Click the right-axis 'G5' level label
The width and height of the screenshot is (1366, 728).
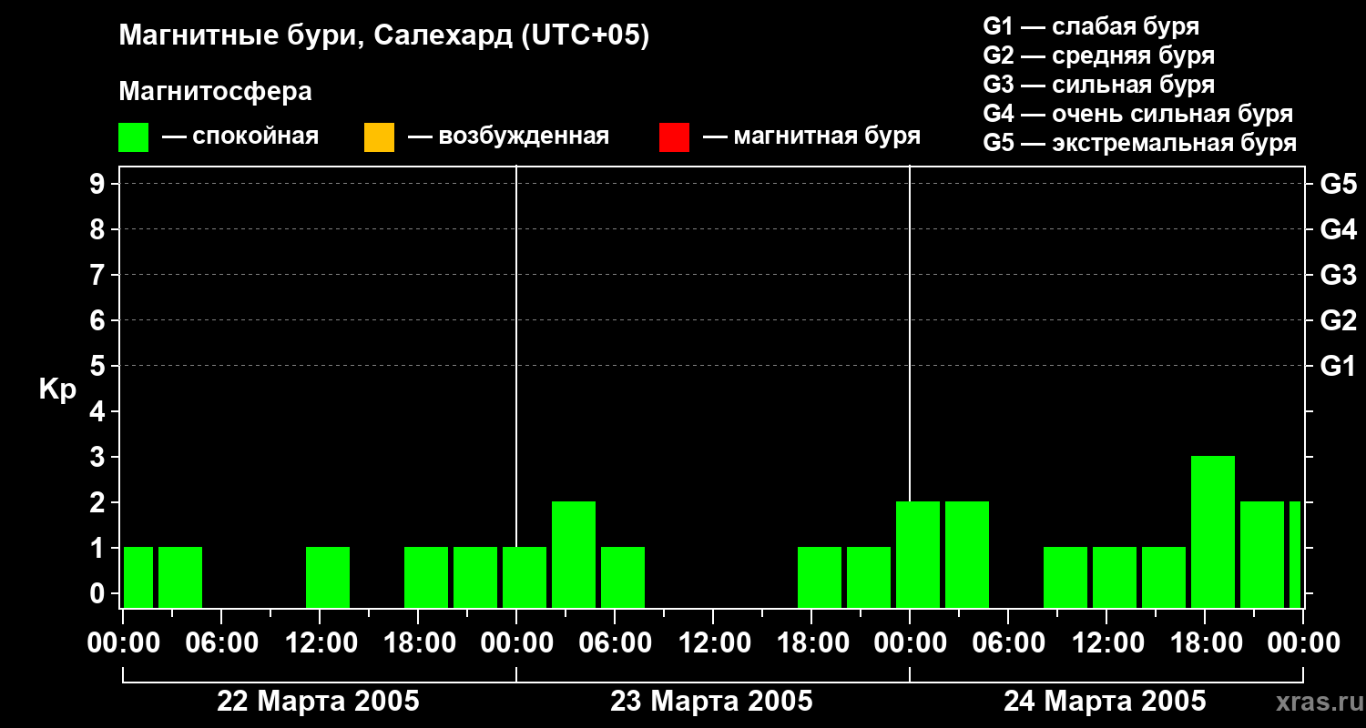[1339, 184]
